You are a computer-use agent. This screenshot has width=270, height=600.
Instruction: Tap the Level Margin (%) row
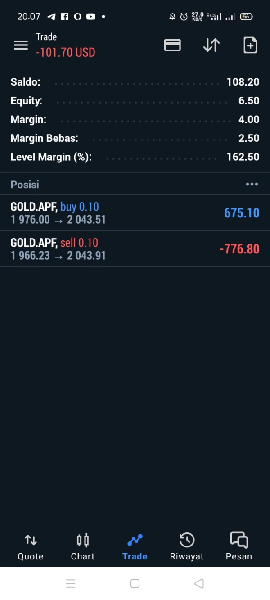pos(135,157)
